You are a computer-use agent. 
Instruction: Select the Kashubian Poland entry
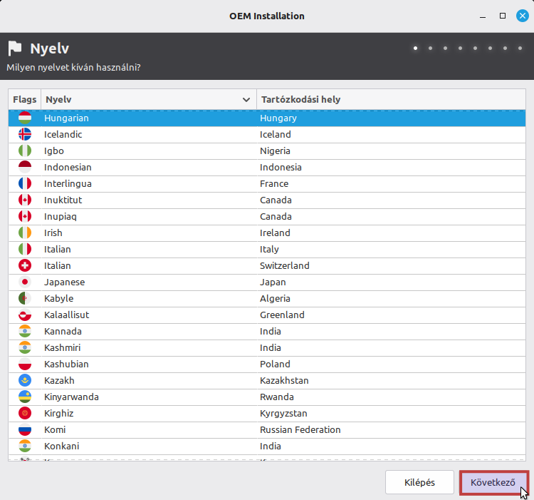pos(142,364)
